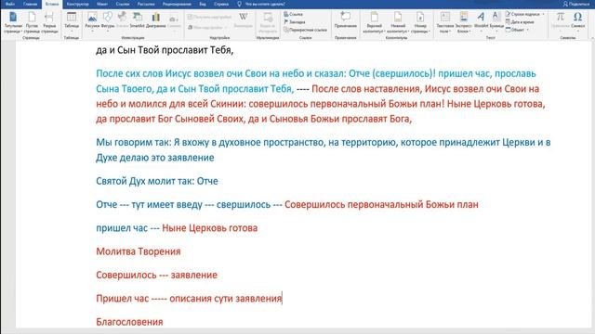The width and height of the screenshot is (595, 334).
Task: Click the line starting 'Мы говорим так: Я вхожу'
Action: 323,142
